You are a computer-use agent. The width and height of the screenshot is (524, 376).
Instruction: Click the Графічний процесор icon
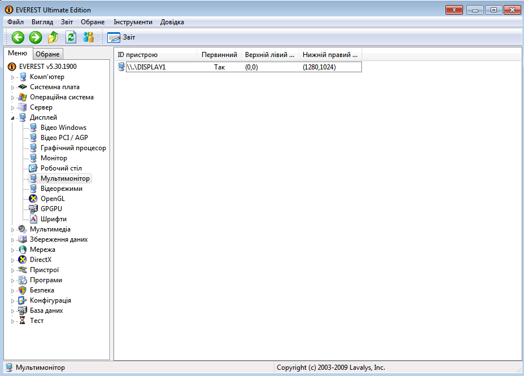click(33, 148)
